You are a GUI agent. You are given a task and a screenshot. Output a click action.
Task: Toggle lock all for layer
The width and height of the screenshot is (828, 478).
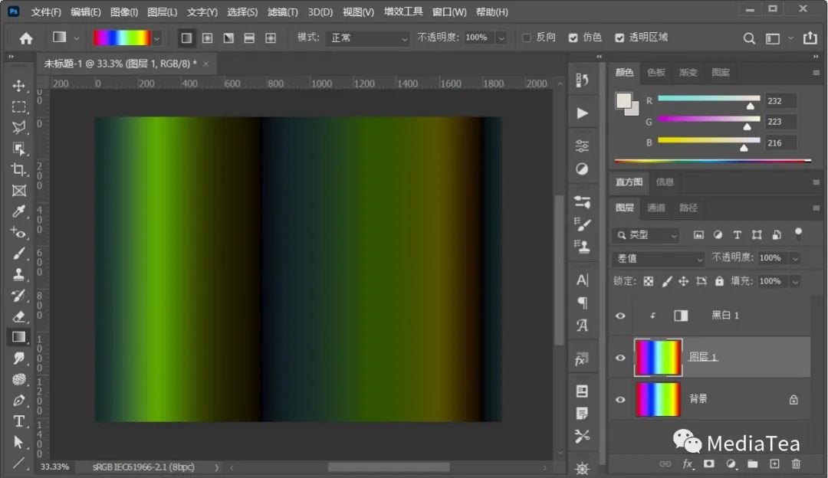(719, 281)
